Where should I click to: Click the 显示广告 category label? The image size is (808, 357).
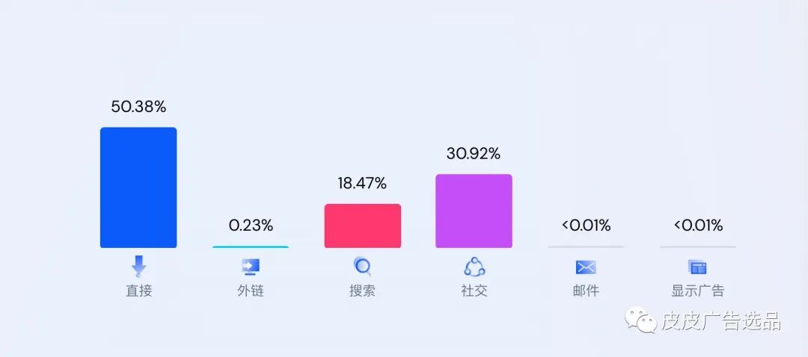coord(697,291)
